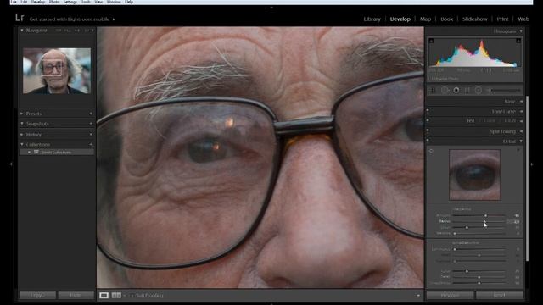Image resolution: width=543 pixels, height=305 pixels.
Task: Collapse the Collections panel
Action: tap(22, 144)
